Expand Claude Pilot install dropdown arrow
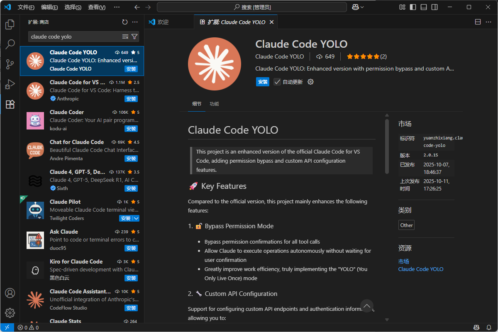498x332 pixels. [x=136, y=218]
